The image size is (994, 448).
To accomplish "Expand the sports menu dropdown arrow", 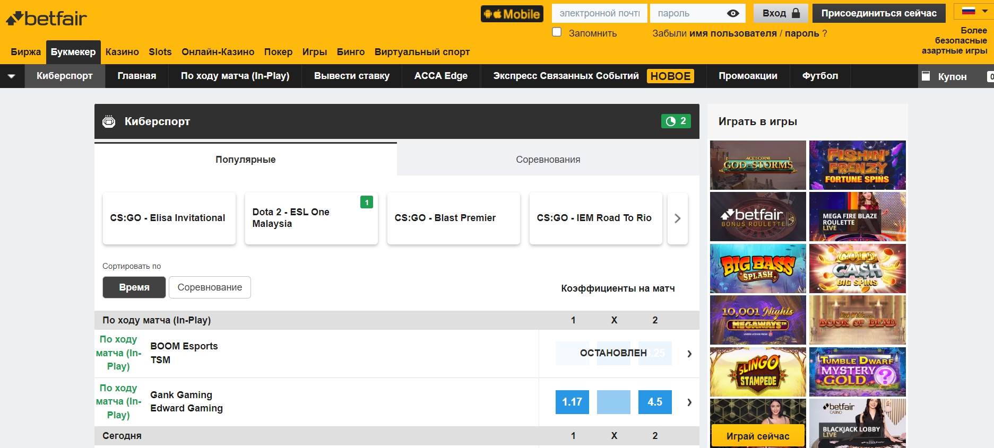I will coord(12,76).
